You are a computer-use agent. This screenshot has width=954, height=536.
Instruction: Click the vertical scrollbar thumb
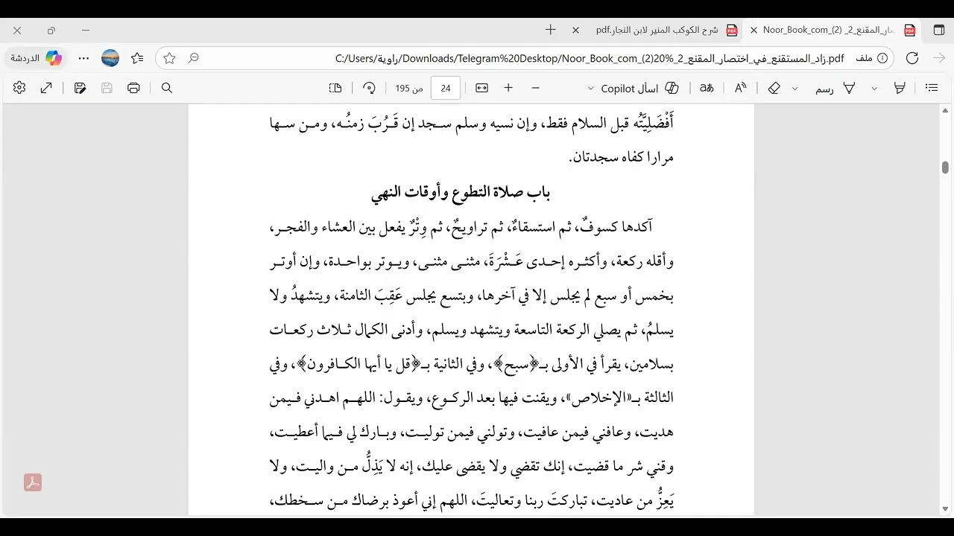945,167
